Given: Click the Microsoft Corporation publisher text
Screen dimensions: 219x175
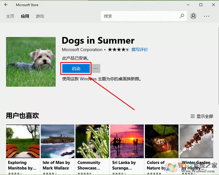Looking at the screenshot, I should coord(82,50).
